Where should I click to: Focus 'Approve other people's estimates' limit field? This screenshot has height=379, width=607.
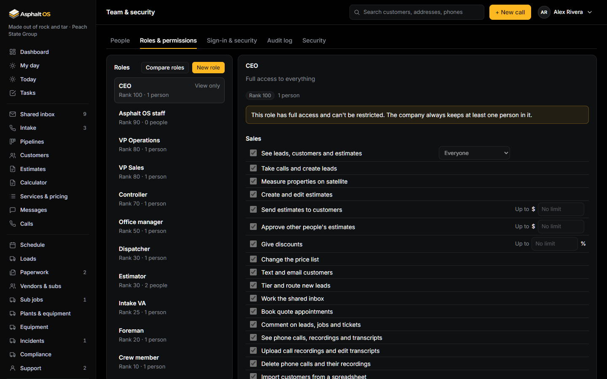tap(561, 227)
